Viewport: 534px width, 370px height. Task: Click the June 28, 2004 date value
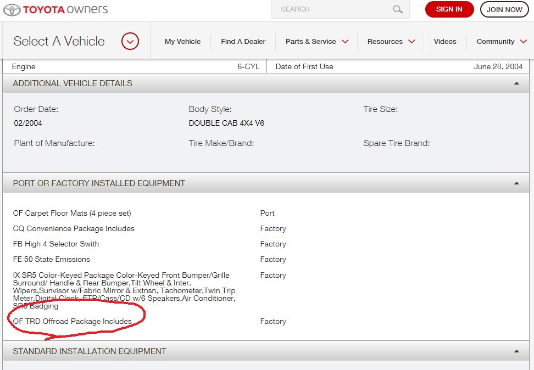point(498,67)
